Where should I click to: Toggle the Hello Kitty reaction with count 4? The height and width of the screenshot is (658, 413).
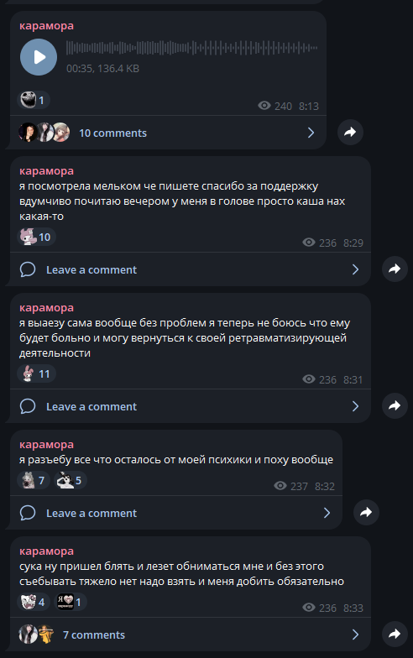(x=34, y=603)
